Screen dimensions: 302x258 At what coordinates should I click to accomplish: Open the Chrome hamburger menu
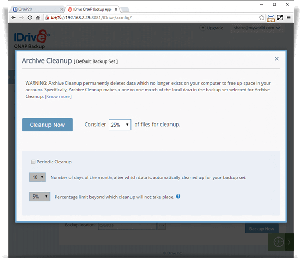[289, 18]
